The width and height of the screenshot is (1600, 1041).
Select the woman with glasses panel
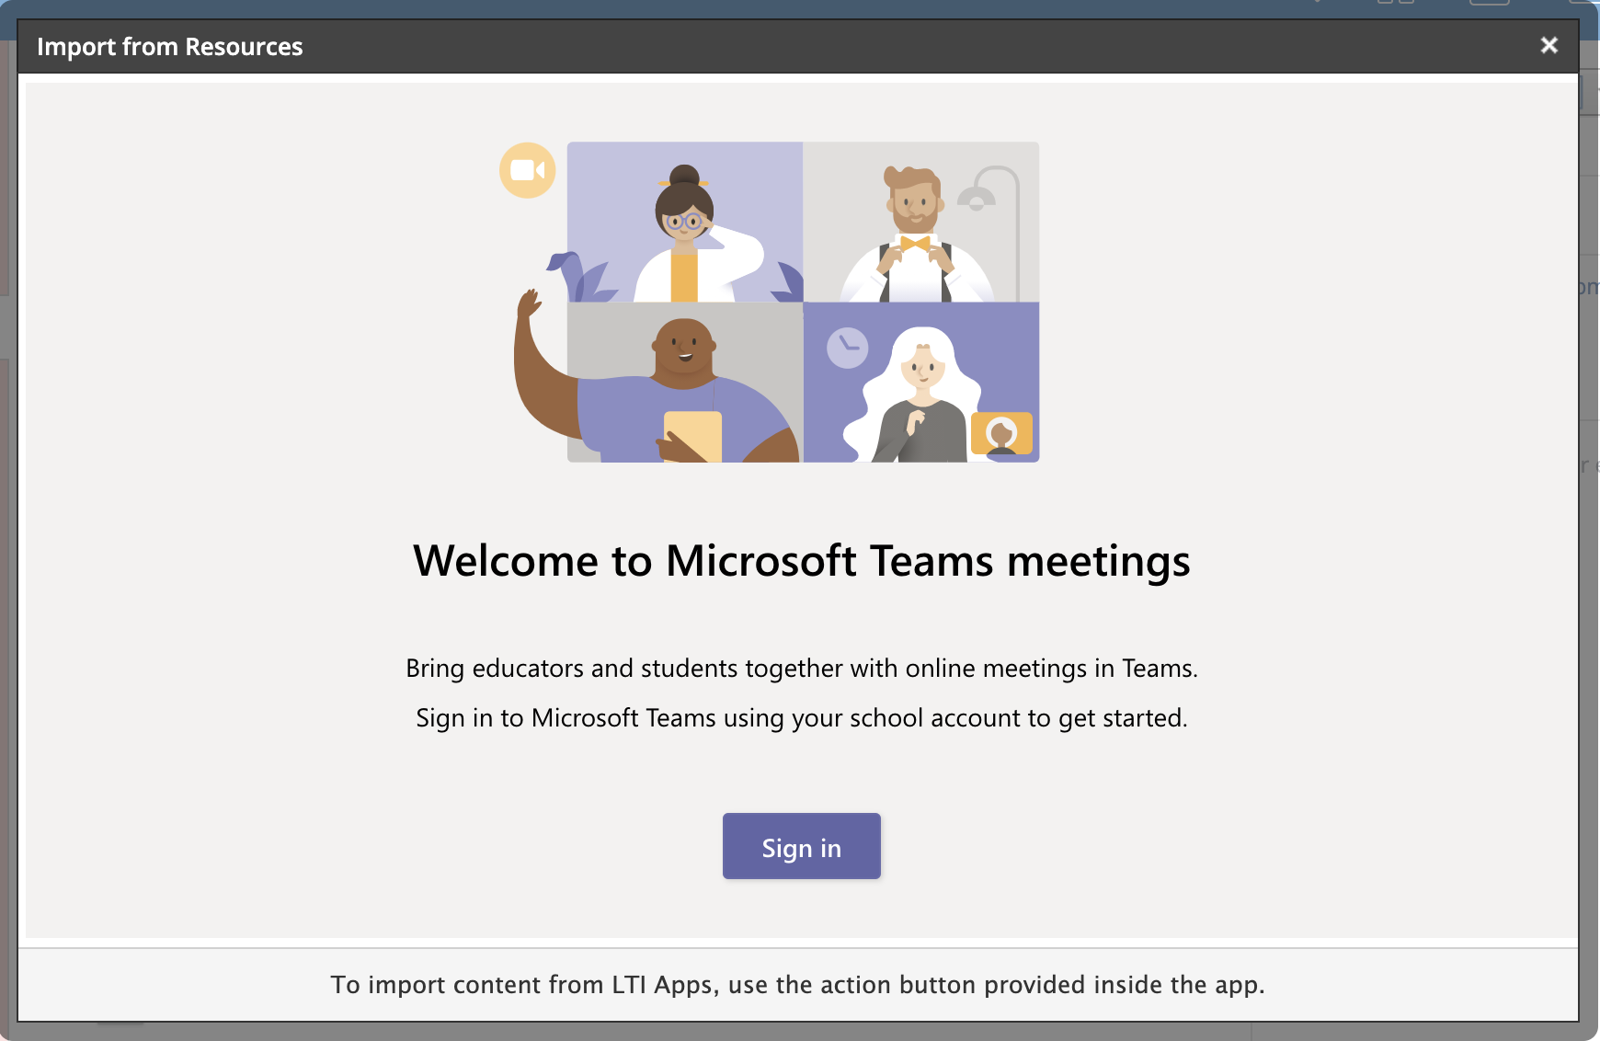point(685,222)
